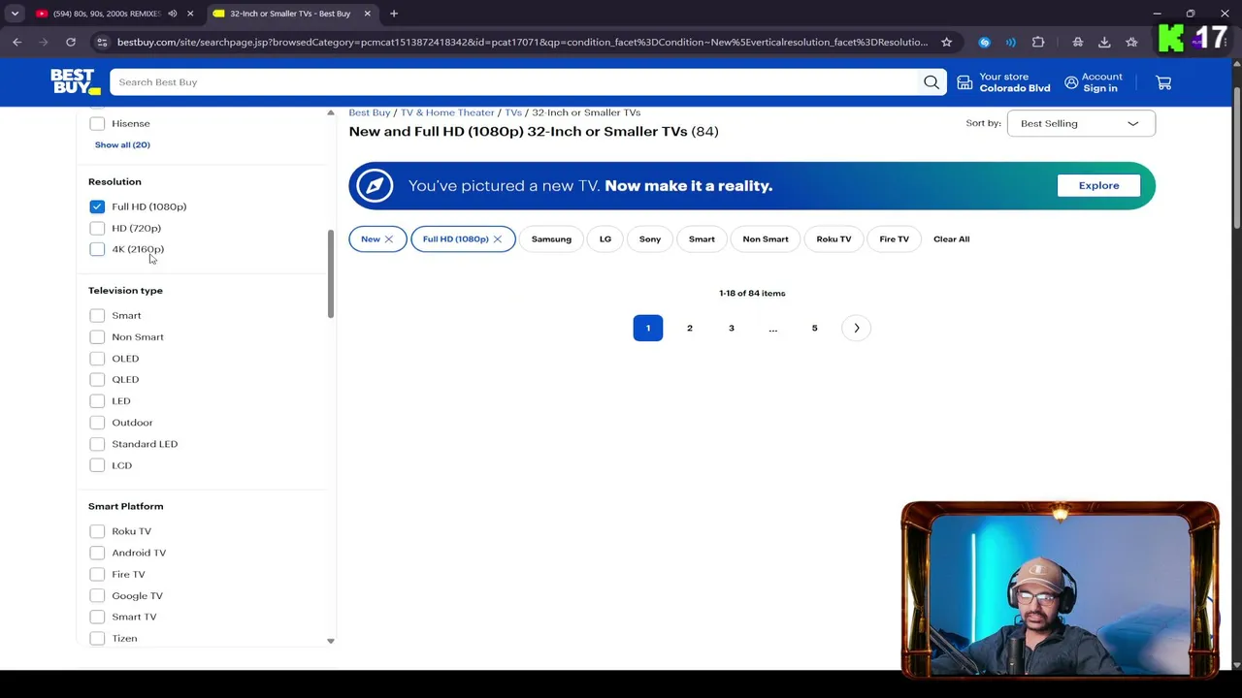View site information icon in address bar
The image size is (1242, 698).
point(102,42)
